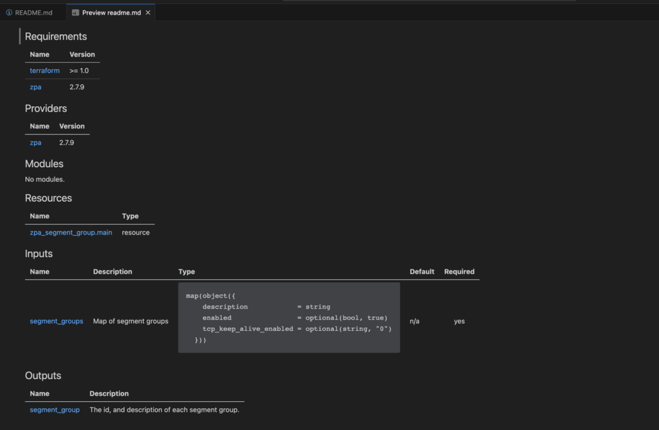Switch to the README.md editor tab
This screenshot has height=430, width=659.
point(33,13)
